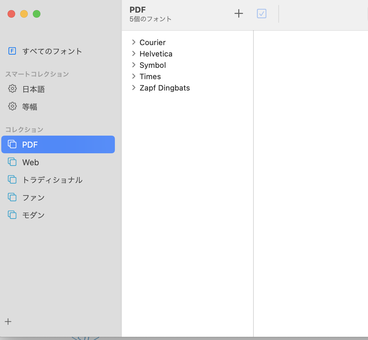Create new collection with bottom plus button

click(x=8, y=321)
